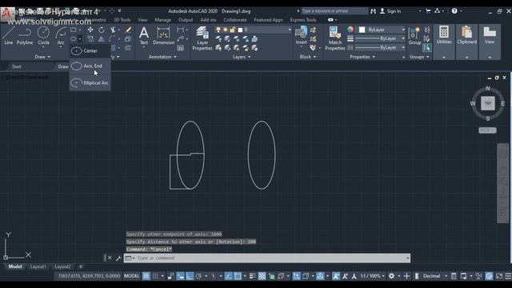Toggle annotation visibility icon in status bar
Image resolution: width=512 pixels, height=288 pixels.
[336, 276]
